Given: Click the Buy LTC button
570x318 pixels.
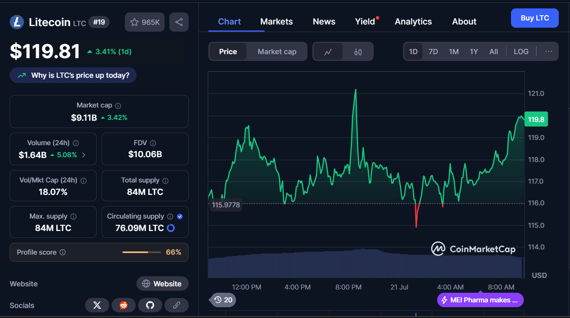Looking at the screenshot, I should click(x=535, y=18).
